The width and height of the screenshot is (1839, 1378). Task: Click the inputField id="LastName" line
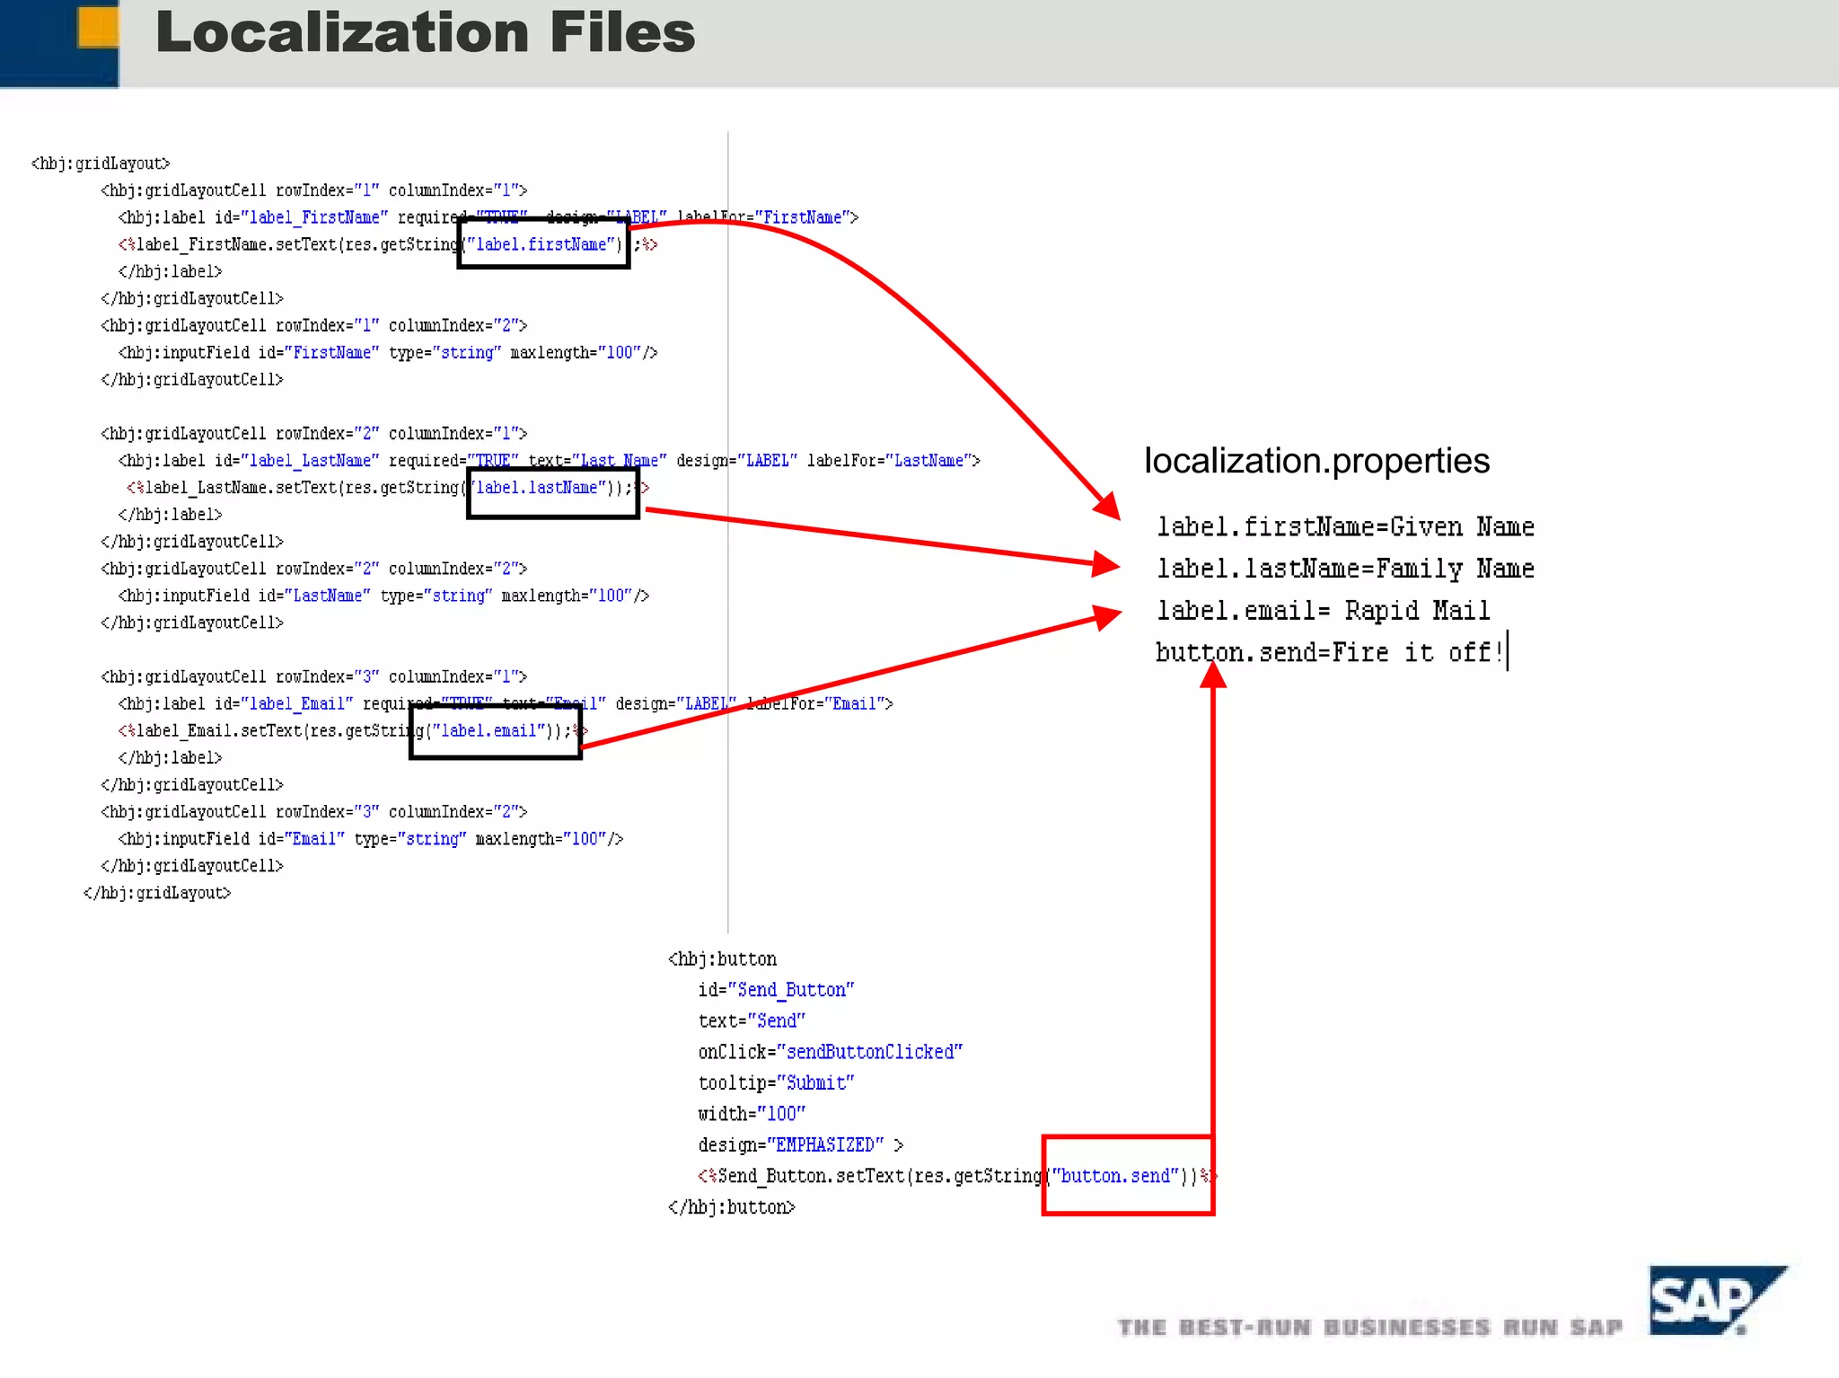[383, 596]
